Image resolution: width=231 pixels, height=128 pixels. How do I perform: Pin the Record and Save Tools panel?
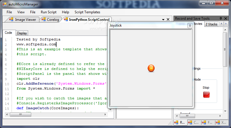click(x=221, y=18)
